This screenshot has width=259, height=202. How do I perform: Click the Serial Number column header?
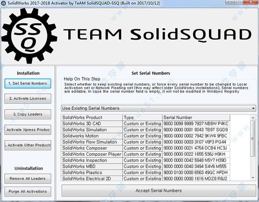[196, 118]
